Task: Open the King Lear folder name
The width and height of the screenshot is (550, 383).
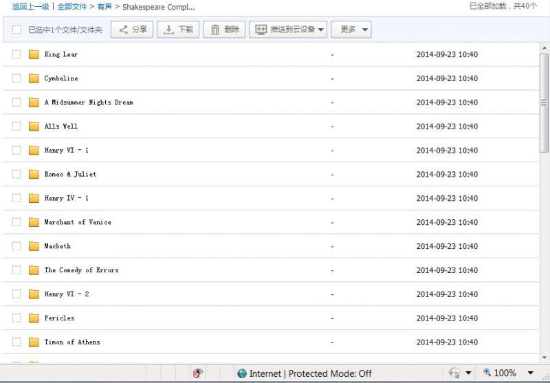Action: tap(61, 54)
